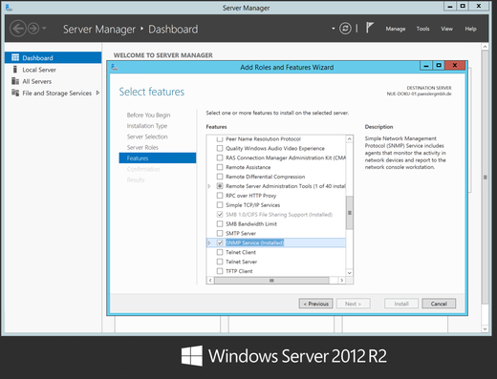Open All Servers icon in sidebar
The image size is (497, 379).
15,81
